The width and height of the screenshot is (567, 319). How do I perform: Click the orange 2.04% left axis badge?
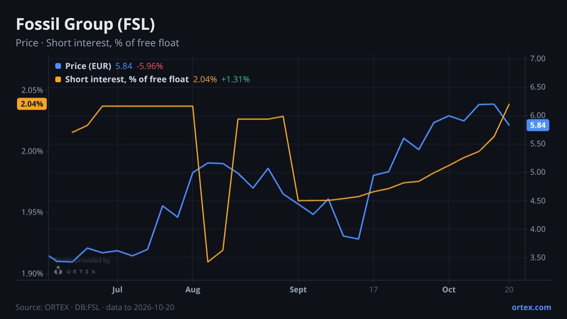[x=32, y=104]
